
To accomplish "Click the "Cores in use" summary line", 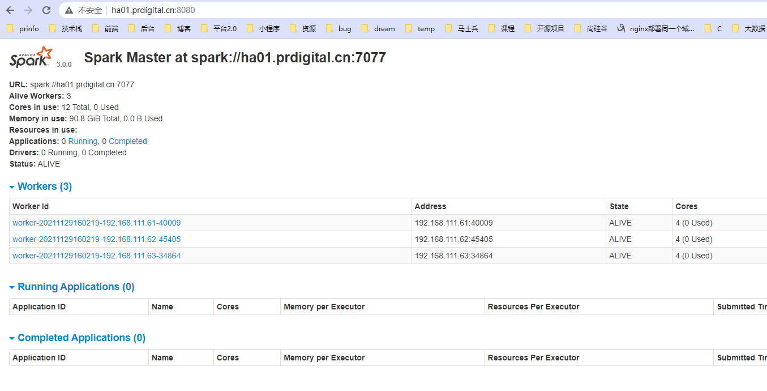I will [64, 107].
